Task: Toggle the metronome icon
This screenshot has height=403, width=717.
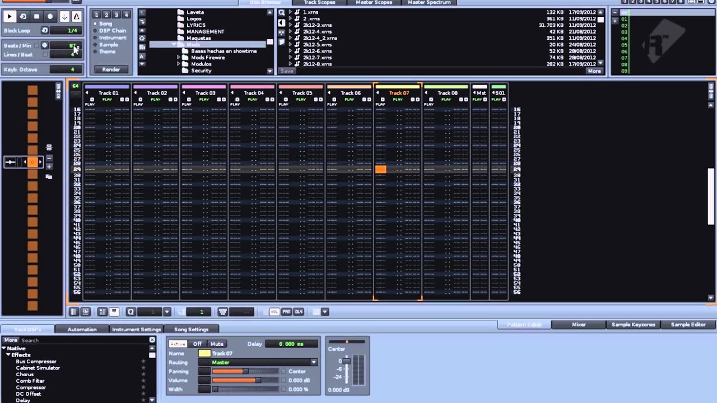Action: 77,17
